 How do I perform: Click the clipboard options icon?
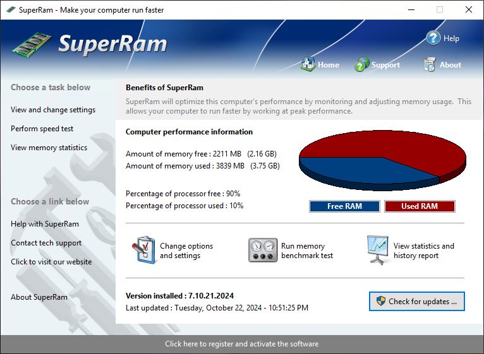click(x=144, y=250)
